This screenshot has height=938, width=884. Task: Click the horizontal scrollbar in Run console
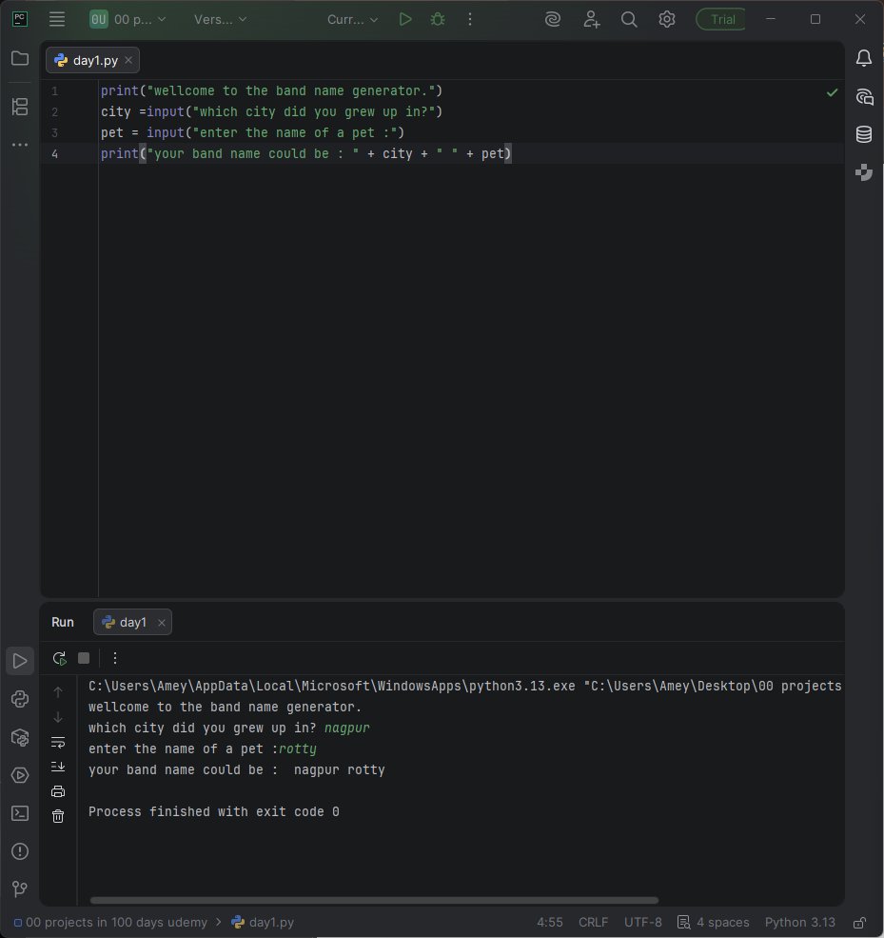[374, 900]
